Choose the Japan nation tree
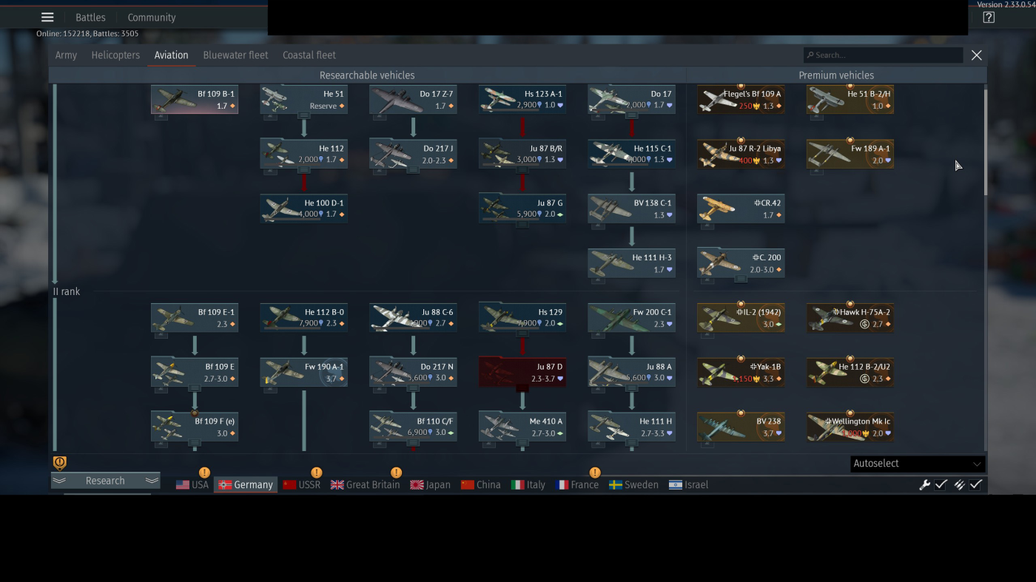1036x582 pixels. (x=431, y=484)
